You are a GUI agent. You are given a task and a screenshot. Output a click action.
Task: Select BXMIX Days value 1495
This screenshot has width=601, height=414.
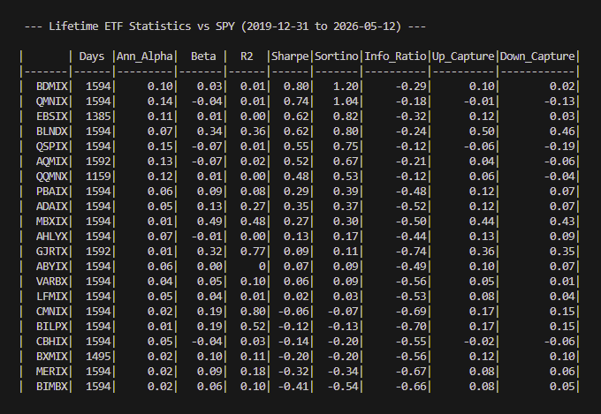tap(98, 356)
